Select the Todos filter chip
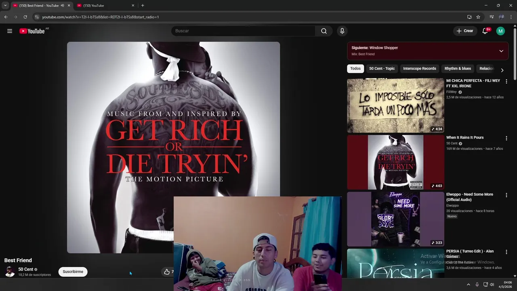 (x=355, y=69)
